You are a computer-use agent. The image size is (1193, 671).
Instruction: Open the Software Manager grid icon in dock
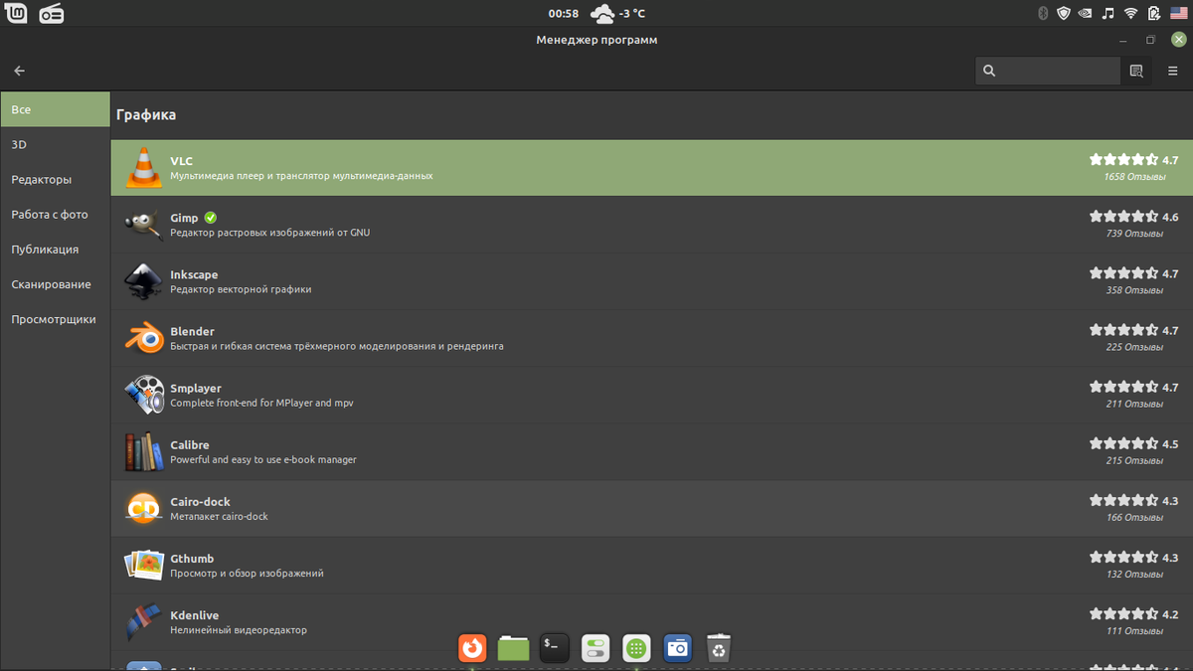[636, 648]
